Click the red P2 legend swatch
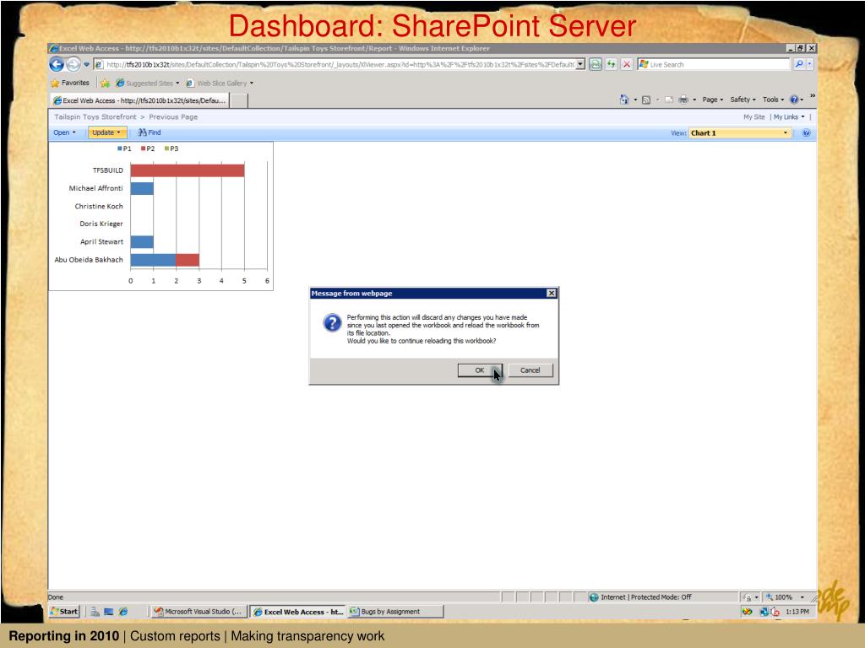 (x=143, y=148)
